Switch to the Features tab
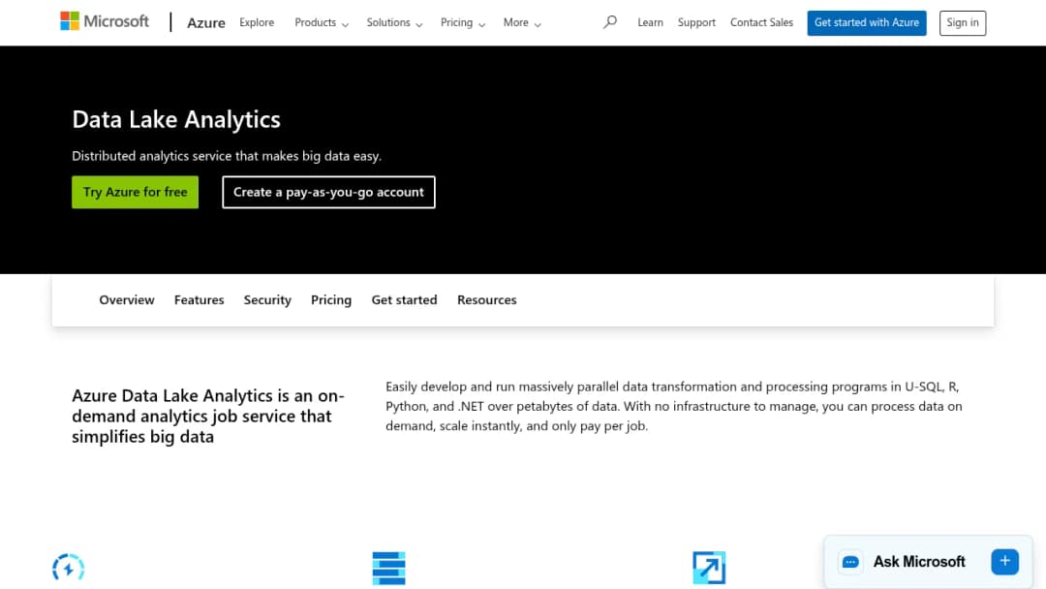 pos(199,300)
